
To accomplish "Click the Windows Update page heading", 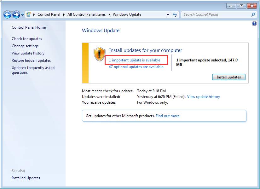I will (x=101, y=31).
